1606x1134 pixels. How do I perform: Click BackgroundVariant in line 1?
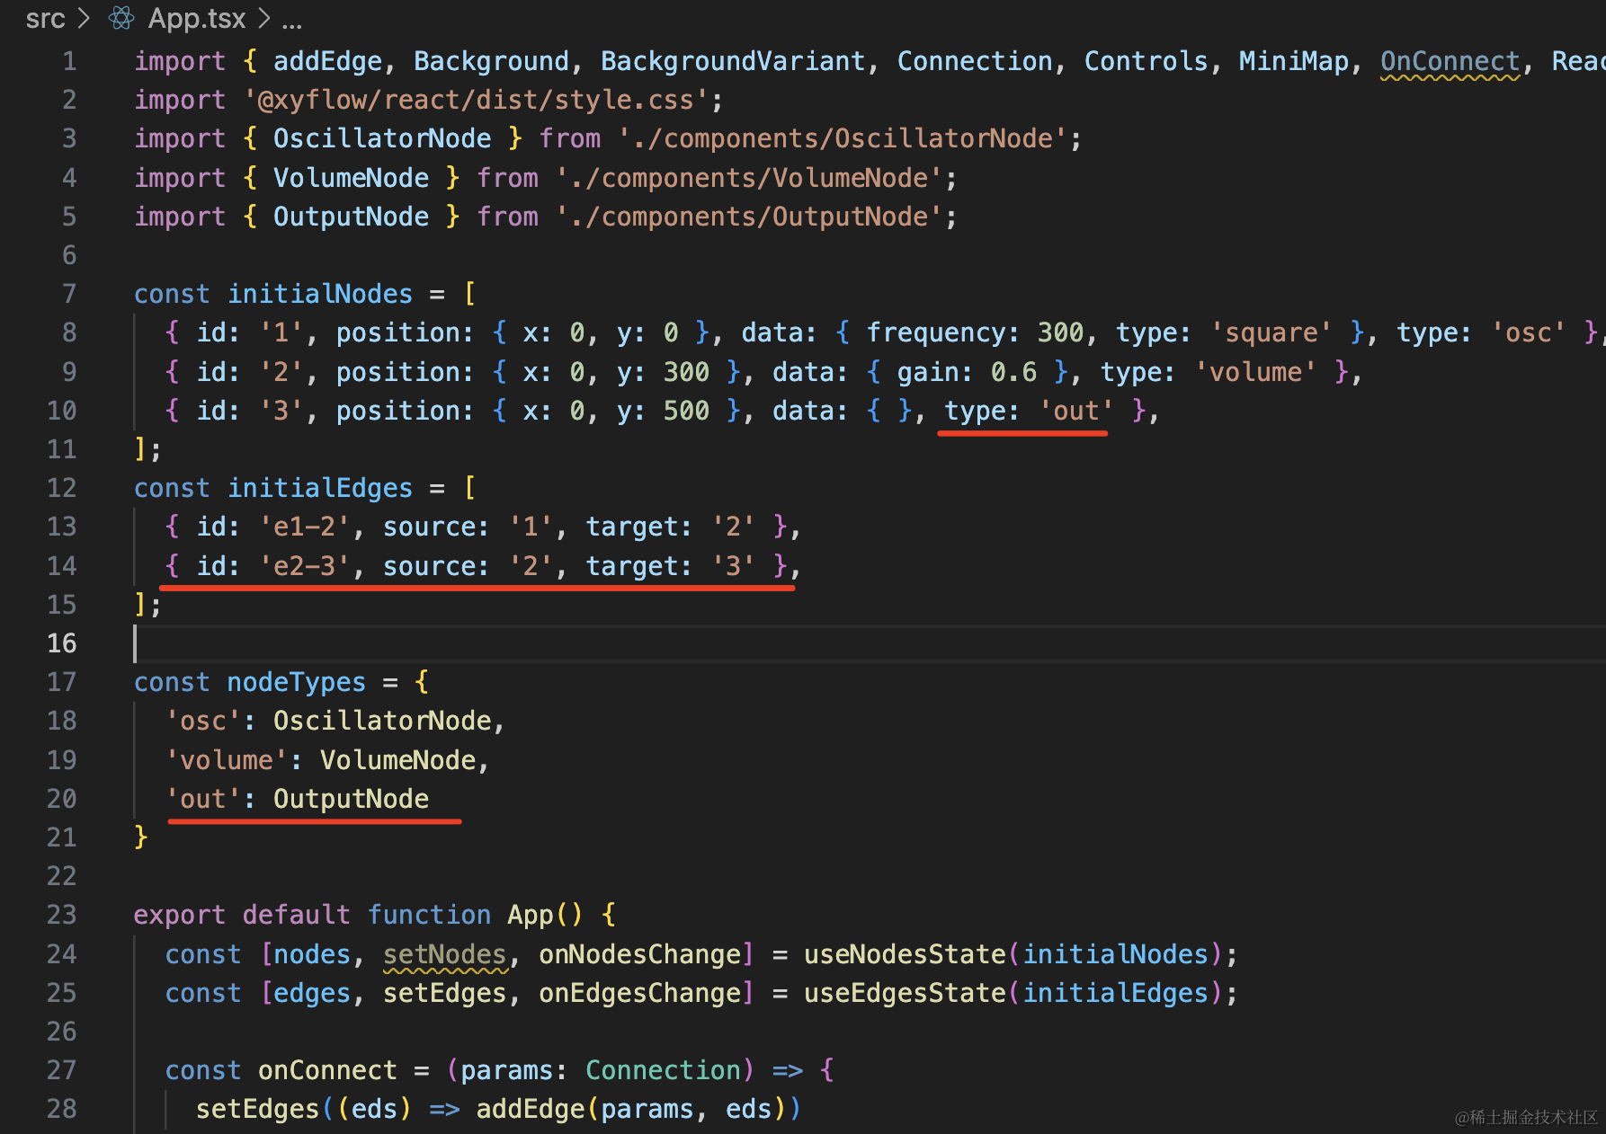[x=733, y=61]
